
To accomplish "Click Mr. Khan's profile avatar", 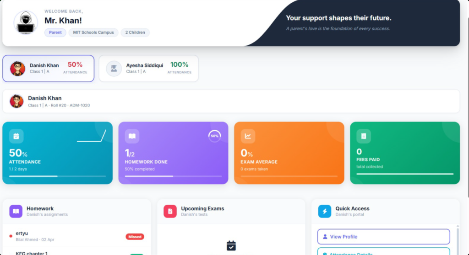I will pos(26,22).
